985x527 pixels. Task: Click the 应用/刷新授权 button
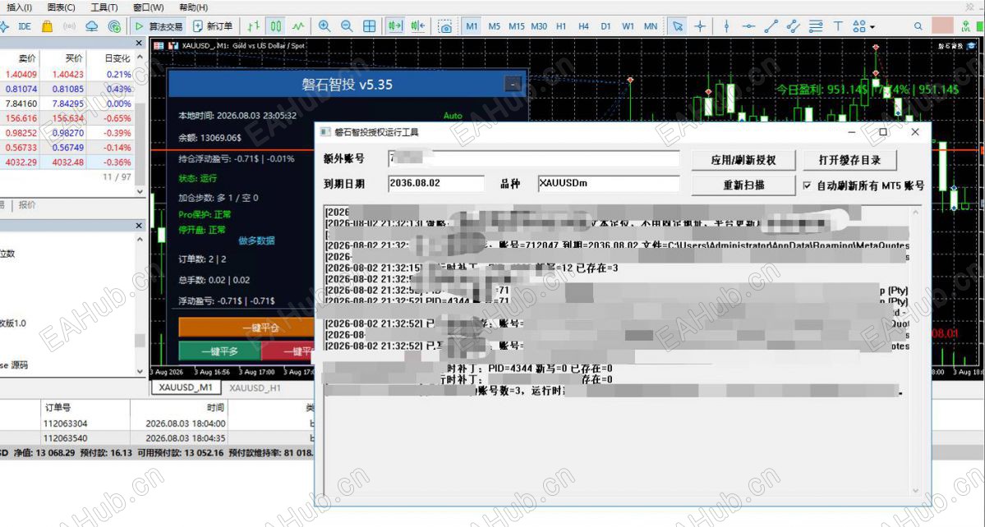coord(743,160)
